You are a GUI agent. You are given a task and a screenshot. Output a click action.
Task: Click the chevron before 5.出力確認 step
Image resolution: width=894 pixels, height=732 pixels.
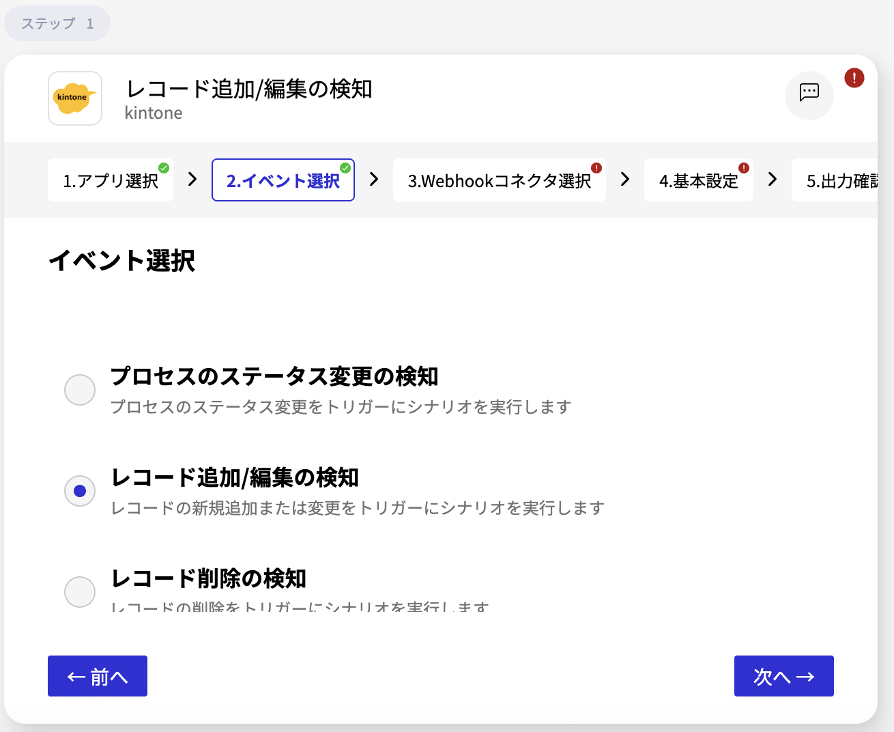click(x=772, y=180)
